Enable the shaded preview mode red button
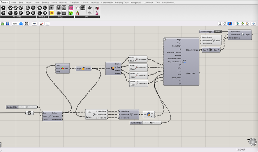 230,24
